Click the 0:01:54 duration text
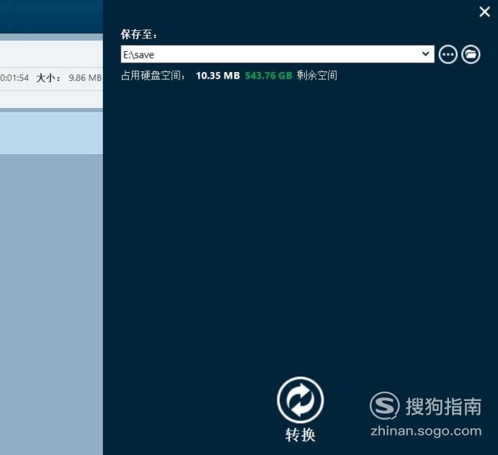Screen dimensions: 498x455 (14, 78)
